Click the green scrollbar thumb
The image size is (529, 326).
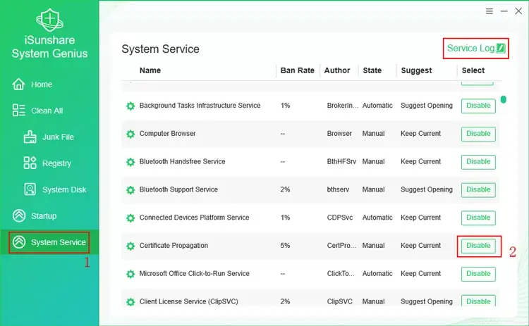click(504, 99)
